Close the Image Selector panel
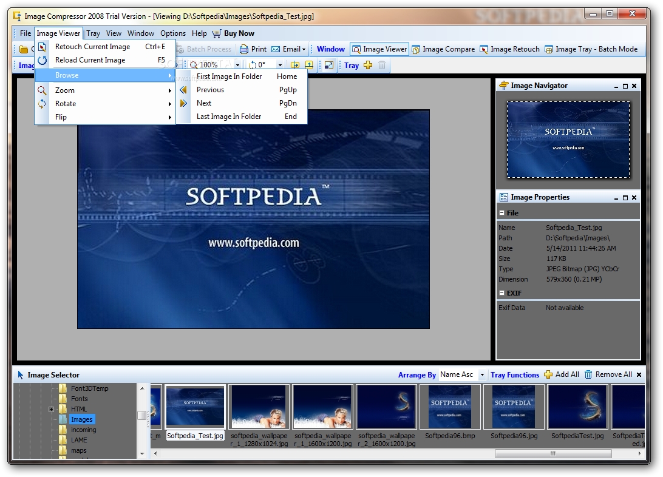Screen dimensions: 663x477 tap(639, 375)
